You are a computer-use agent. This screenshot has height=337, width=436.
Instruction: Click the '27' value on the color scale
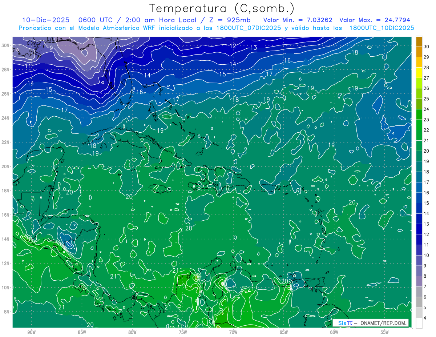[x=427, y=78]
